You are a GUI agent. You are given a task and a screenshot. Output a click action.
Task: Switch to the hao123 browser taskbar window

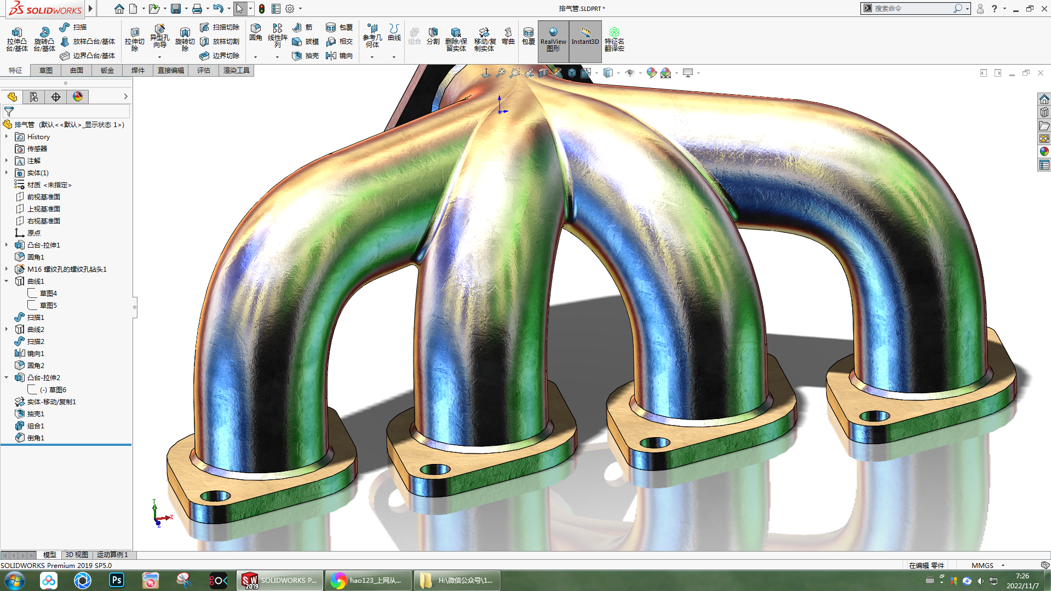click(368, 580)
